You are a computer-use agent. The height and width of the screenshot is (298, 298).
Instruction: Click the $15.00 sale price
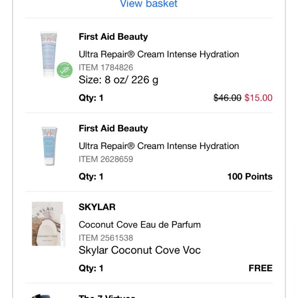[258, 98]
